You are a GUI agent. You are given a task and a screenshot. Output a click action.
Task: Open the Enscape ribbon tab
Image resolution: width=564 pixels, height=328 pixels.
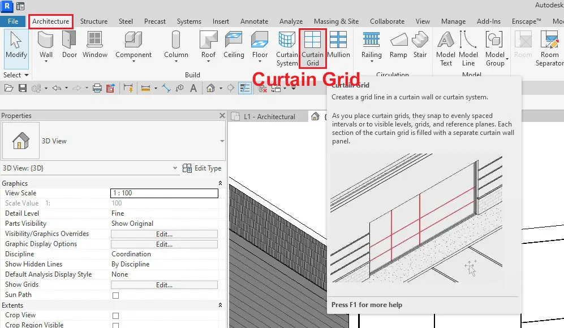[526, 21]
